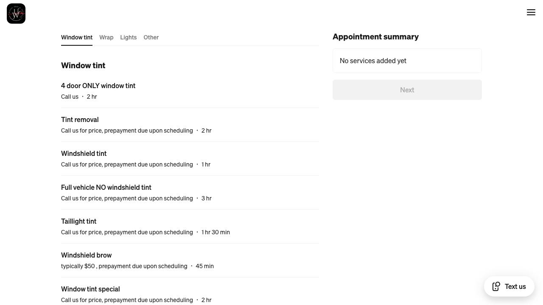Select Full vehicle NO windshield tint
543x305 pixels.
(106, 187)
